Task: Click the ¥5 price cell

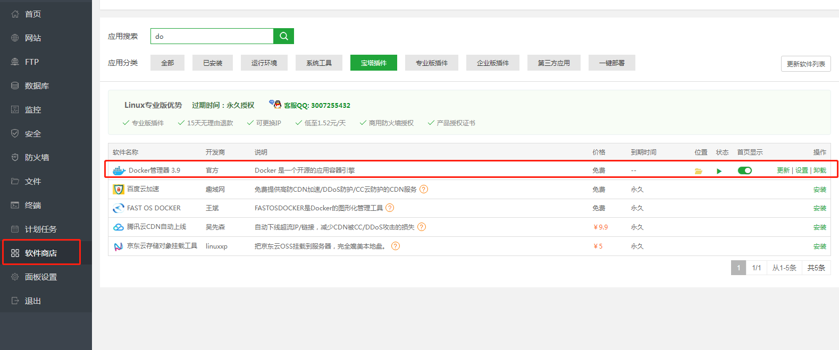Action: [598, 246]
